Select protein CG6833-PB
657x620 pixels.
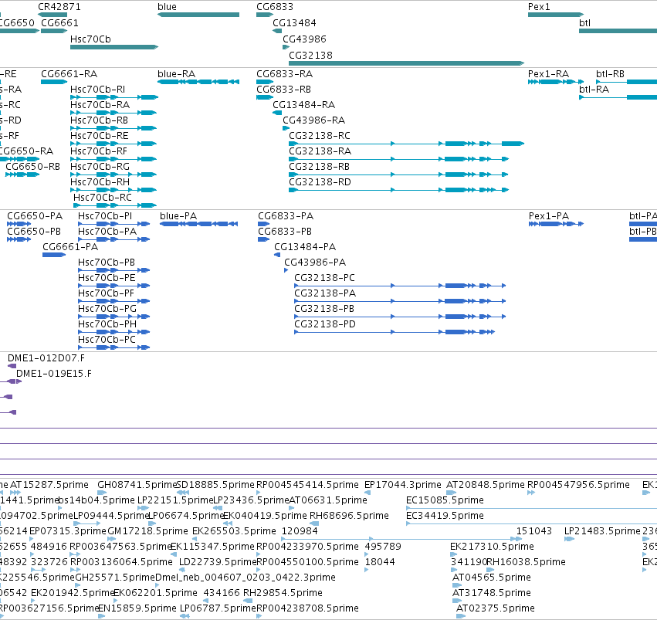[x=263, y=239]
